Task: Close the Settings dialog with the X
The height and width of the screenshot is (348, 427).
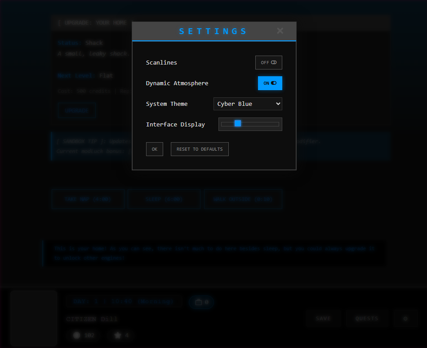Action: 280,30
